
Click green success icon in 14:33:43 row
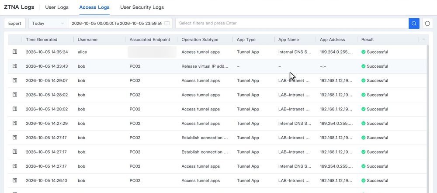pos(364,66)
